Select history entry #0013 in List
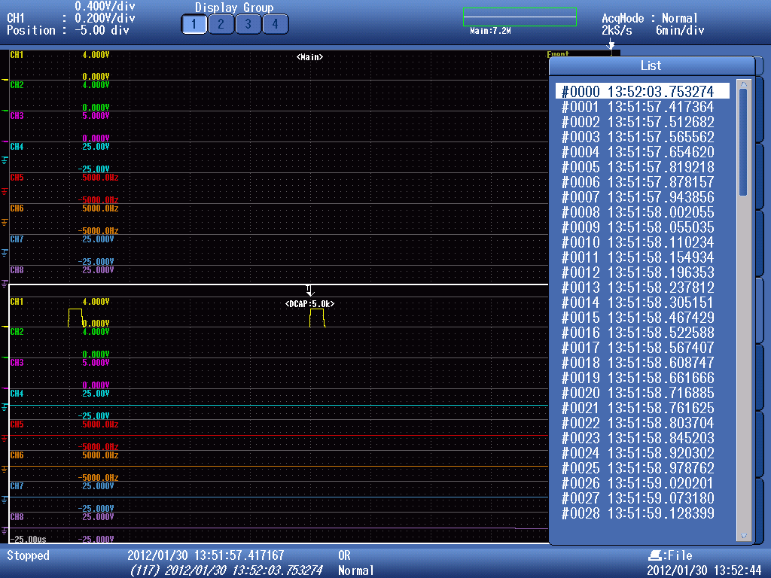The image size is (771, 578). tap(638, 287)
